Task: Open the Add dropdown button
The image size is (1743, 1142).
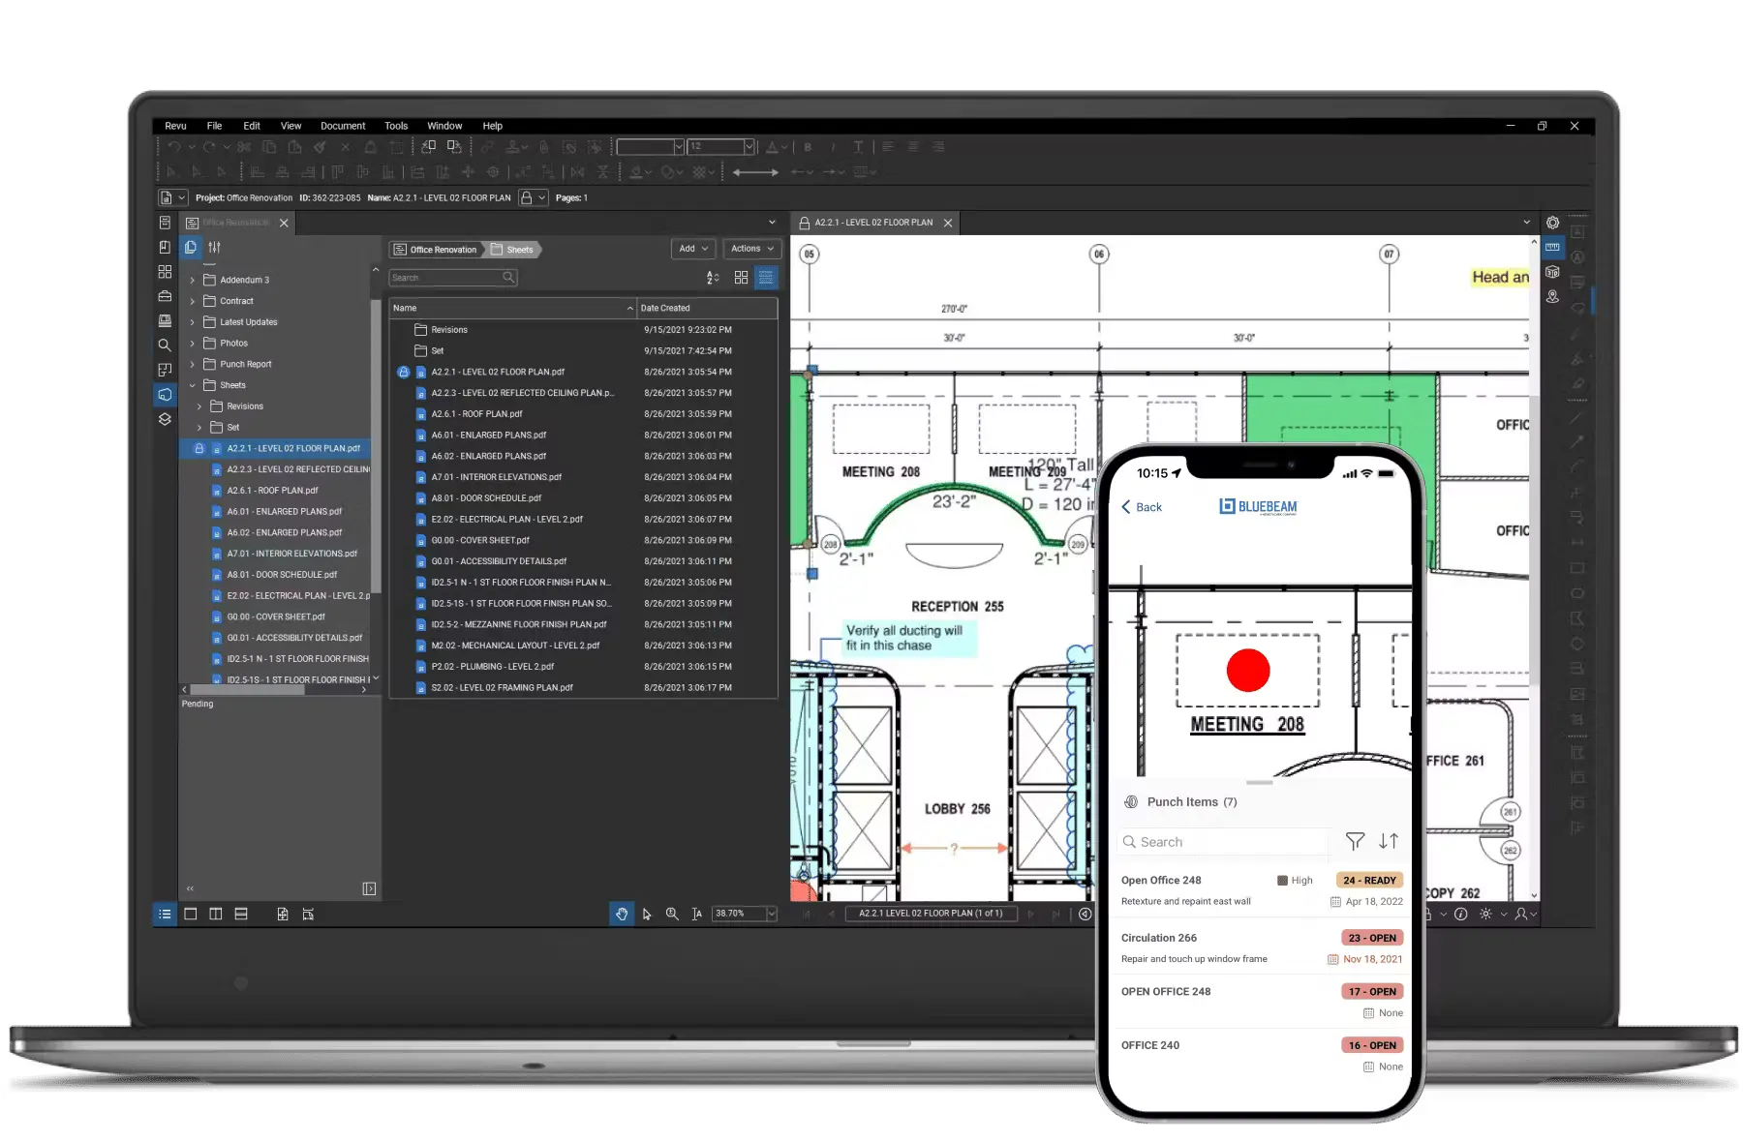Action: coord(693,249)
